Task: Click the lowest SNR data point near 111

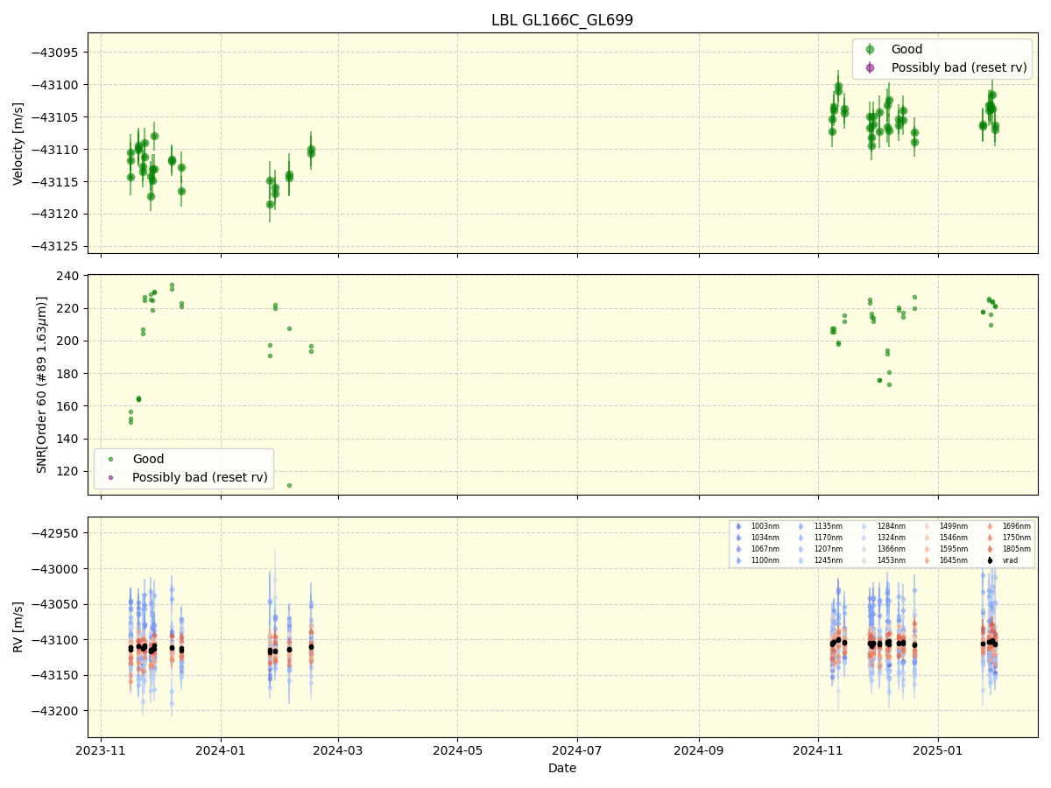Action: (x=289, y=485)
